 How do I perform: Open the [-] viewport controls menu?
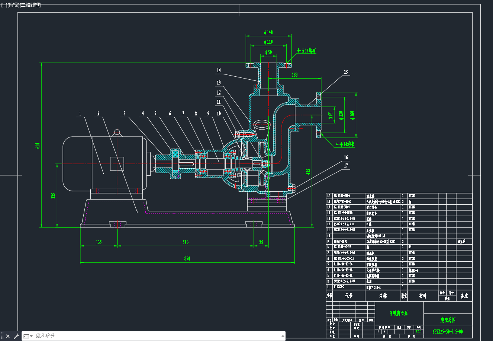[x=4, y=5]
